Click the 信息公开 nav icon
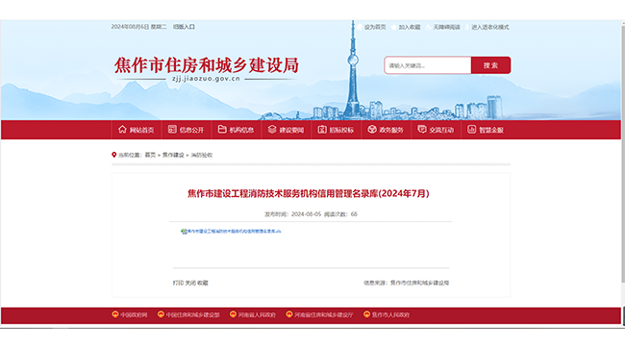The width and height of the screenshot is (625, 346). [172, 129]
